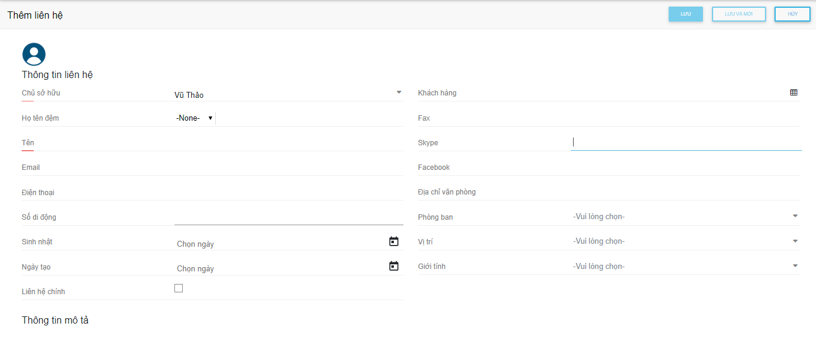Image resolution: width=816 pixels, height=344 pixels.
Task: Select the Điện thoại input field
Action: (x=289, y=193)
